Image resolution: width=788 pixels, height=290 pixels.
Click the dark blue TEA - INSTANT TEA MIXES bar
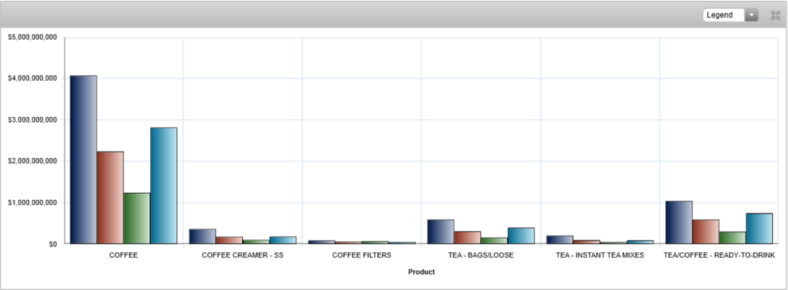pyautogui.click(x=560, y=239)
